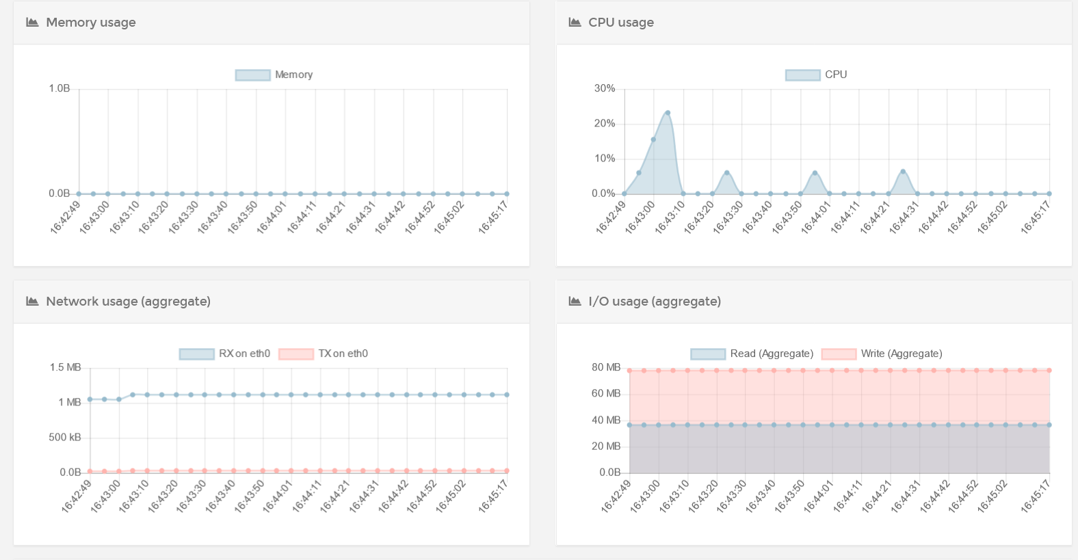Click the last Write data point at 16:45:17
This screenshot has width=1078, height=560.
click(x=1049, y=371)
